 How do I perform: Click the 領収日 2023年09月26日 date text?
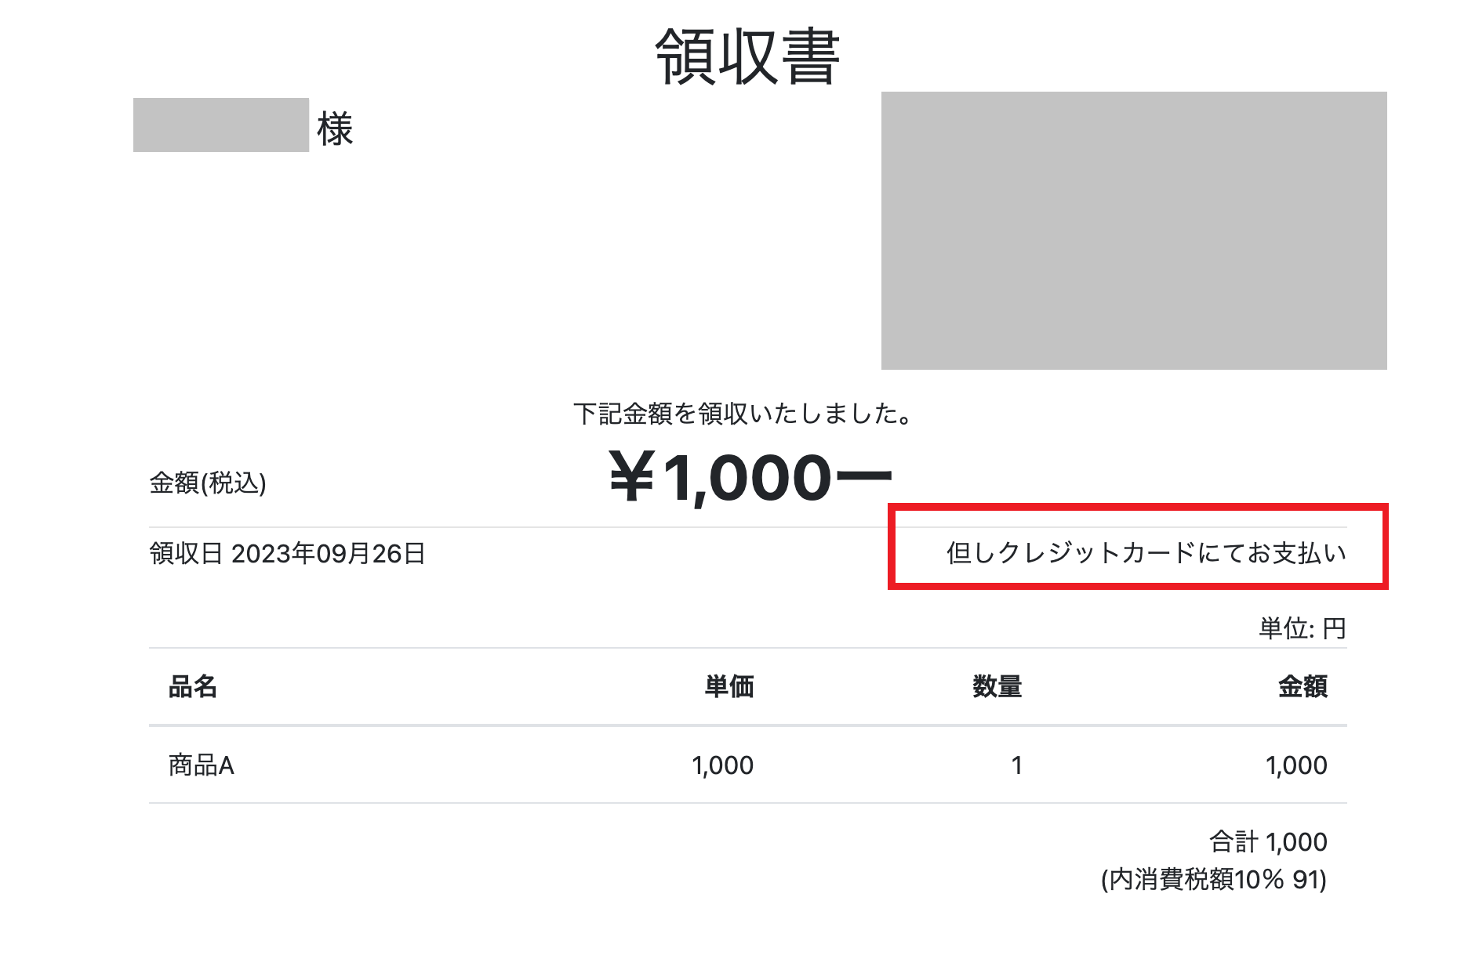[287, 554]
